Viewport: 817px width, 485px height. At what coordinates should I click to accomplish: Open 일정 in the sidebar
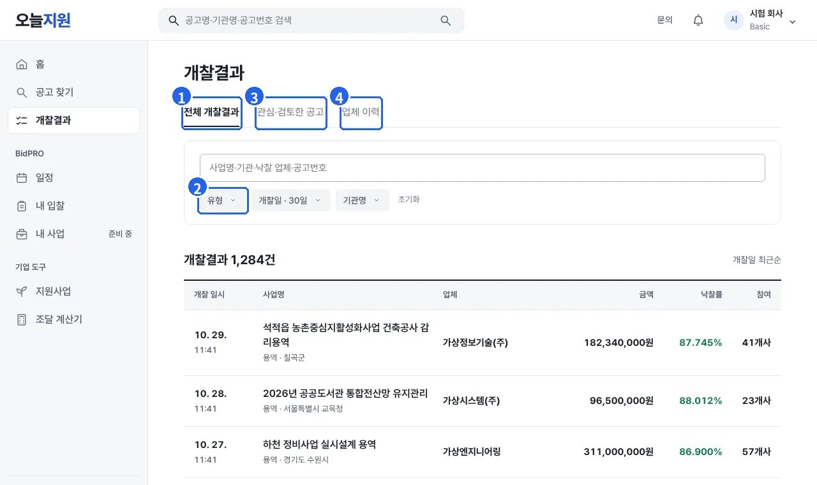[73, 178]
